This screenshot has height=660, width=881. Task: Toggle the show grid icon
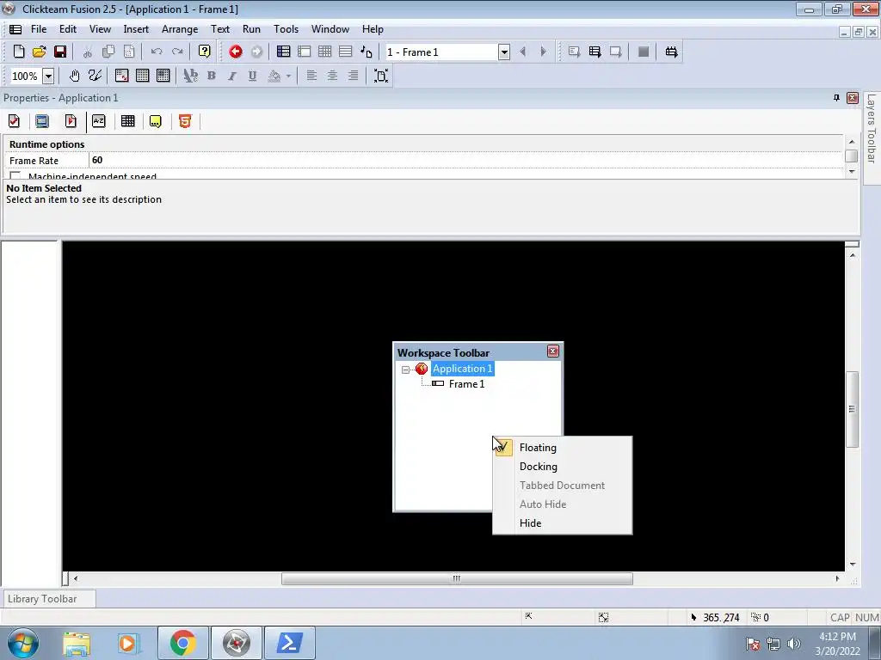[143, 76]
